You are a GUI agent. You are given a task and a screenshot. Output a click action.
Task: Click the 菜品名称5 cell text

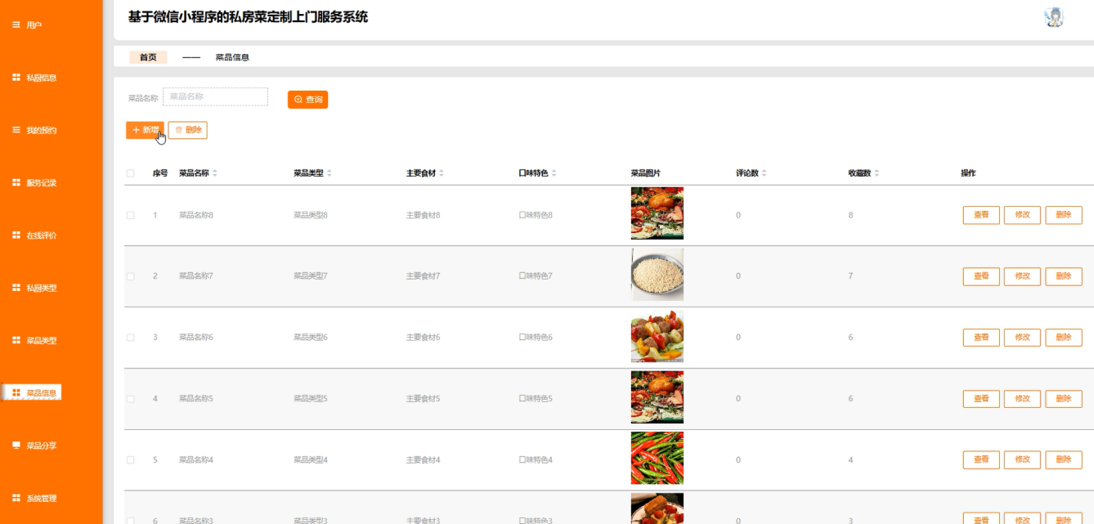click(x=196, y=399)
